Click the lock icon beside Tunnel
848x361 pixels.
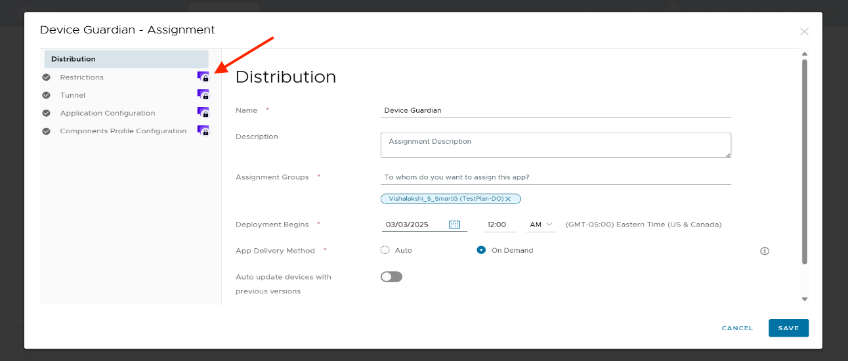point(203,95)
